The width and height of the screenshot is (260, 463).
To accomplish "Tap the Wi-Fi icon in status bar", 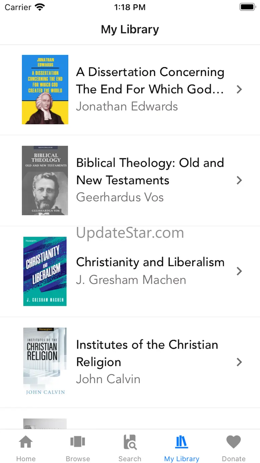I will pyautogui.click(x=40, y=7).
